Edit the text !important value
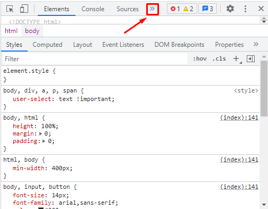This screenshot has height=209, width=268. pos(85,99)
